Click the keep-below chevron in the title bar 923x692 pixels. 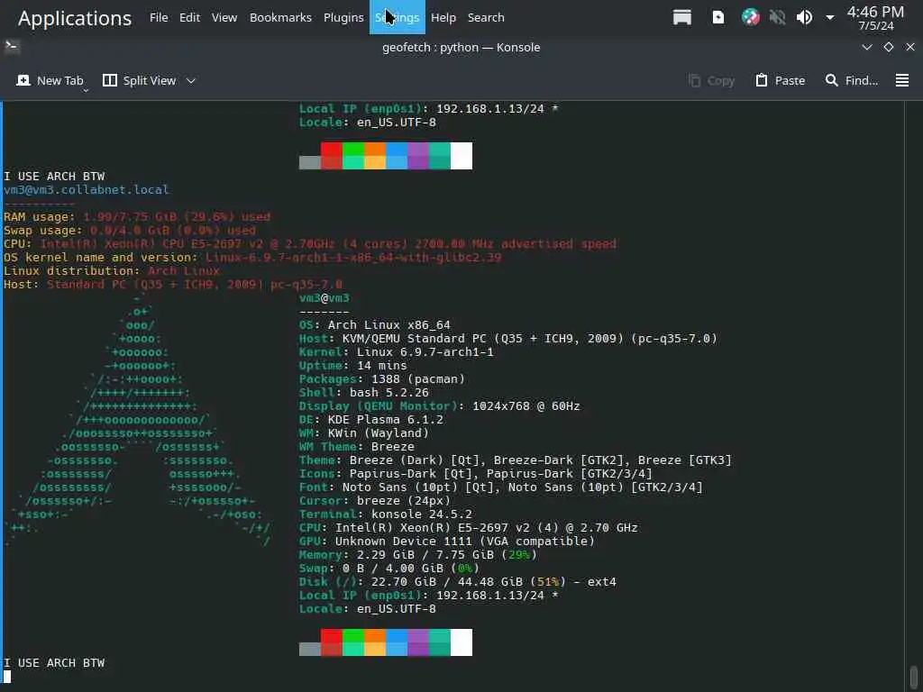[866, 47]
